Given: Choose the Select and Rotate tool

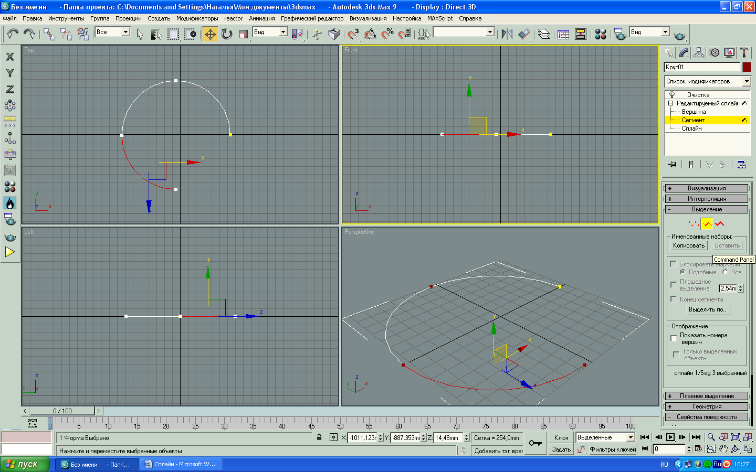Looking at the screenshot, I should (227, 34).
